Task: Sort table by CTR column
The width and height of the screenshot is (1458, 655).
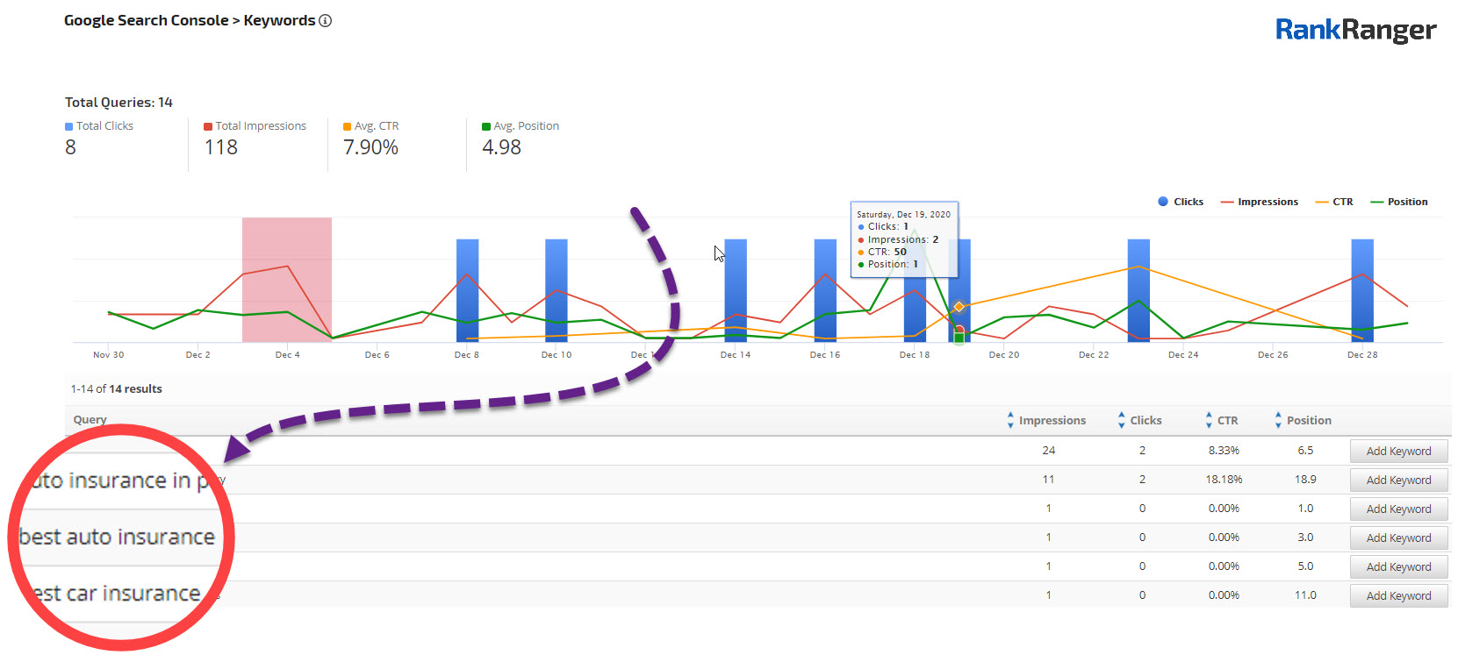Action: coord(1221,421)
